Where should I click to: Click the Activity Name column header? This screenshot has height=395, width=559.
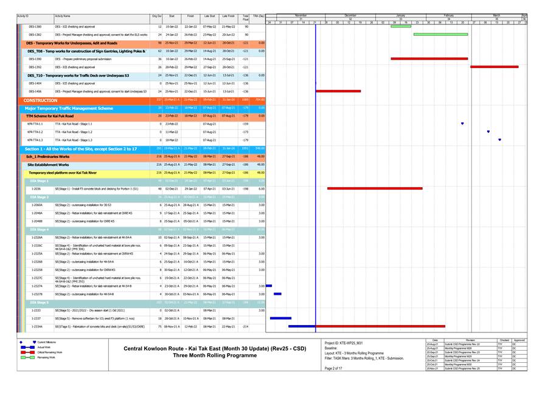tap(63, 15)
